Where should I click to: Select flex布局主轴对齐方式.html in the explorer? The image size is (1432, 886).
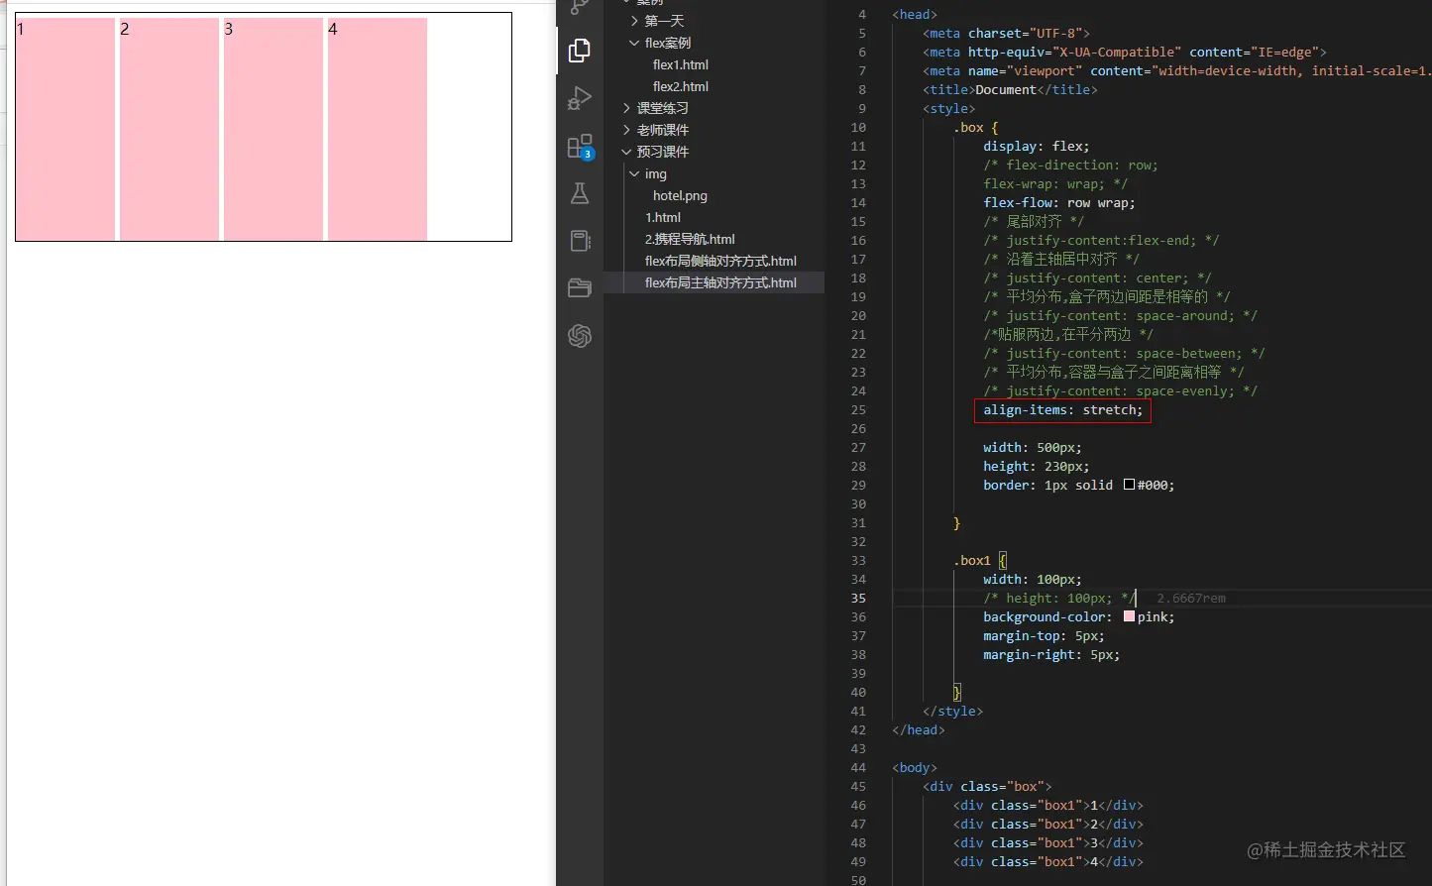coord(720,282)
